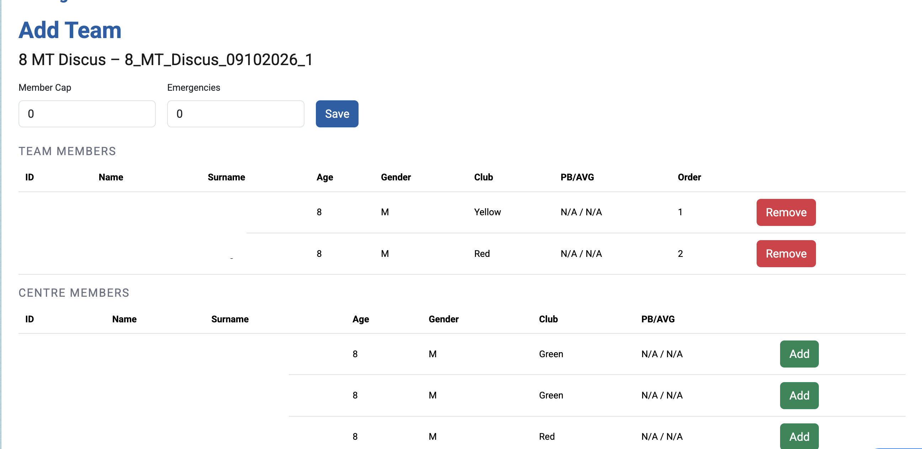
Task: Add the first Green club centre member
Action: click(x=799, y=354)
